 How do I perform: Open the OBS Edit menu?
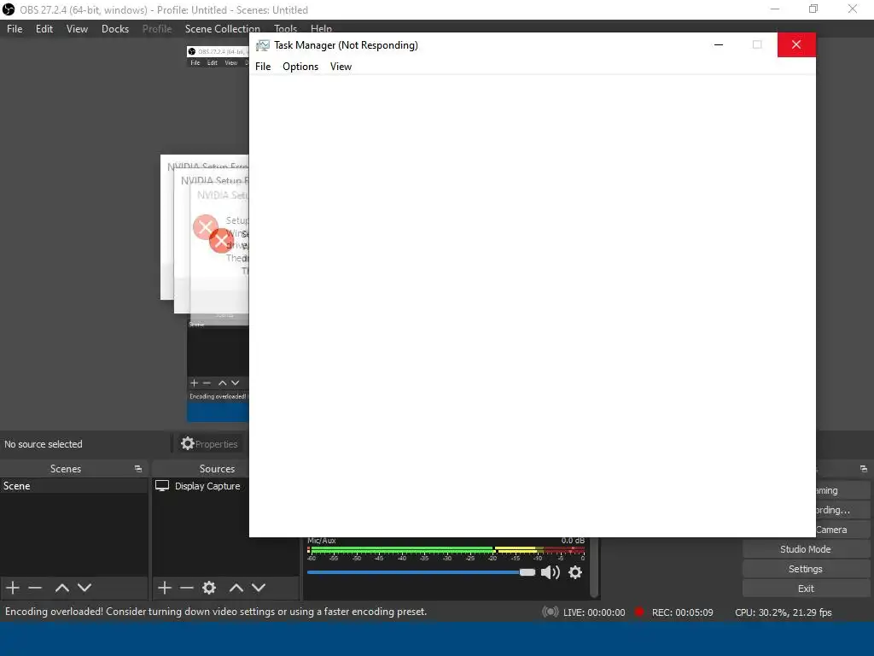44,29
